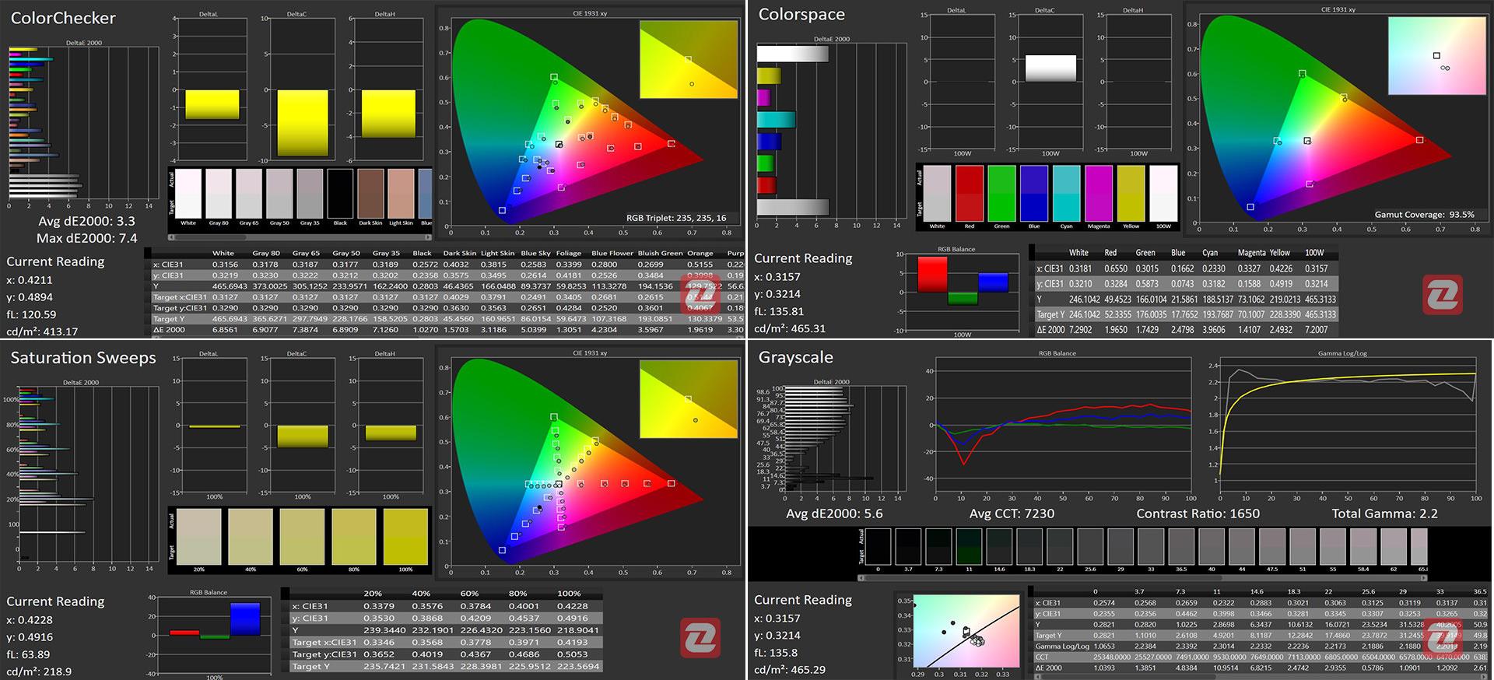
Task: Select the Gray 80 swatch in ColorChecker
Action: pyautogui.click(x=219, y=194)
